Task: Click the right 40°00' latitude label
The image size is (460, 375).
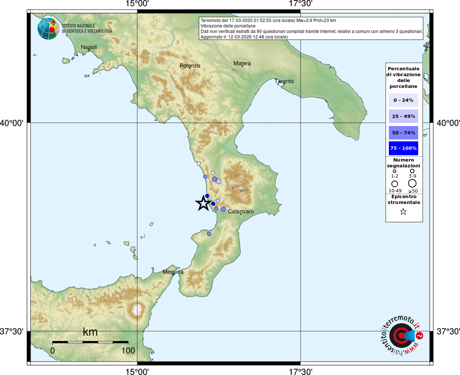Action: point(448,123)
